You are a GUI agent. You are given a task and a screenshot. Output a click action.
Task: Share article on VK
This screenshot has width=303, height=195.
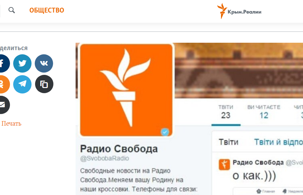tap(44, 63)
